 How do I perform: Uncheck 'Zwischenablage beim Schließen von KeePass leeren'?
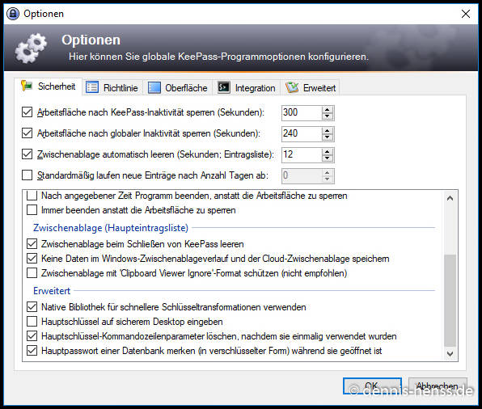point(32,244)
